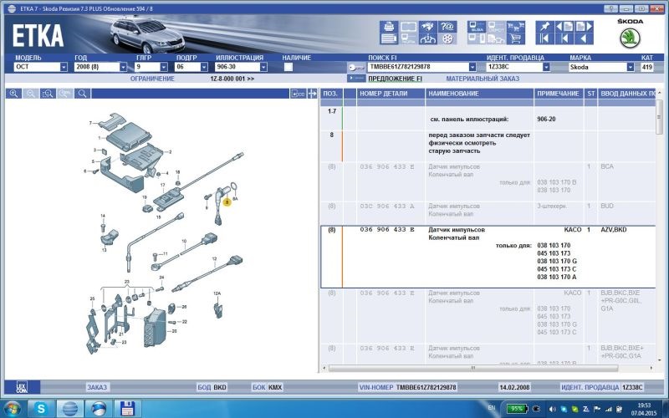
Task: Click the LexCom logo in the bottom bar
Action: (x=22, y=387)
